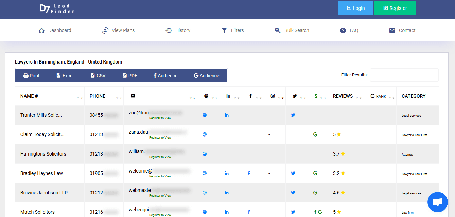Open Bradley Haynes Law Facebook icon

[x=249, y=173]
